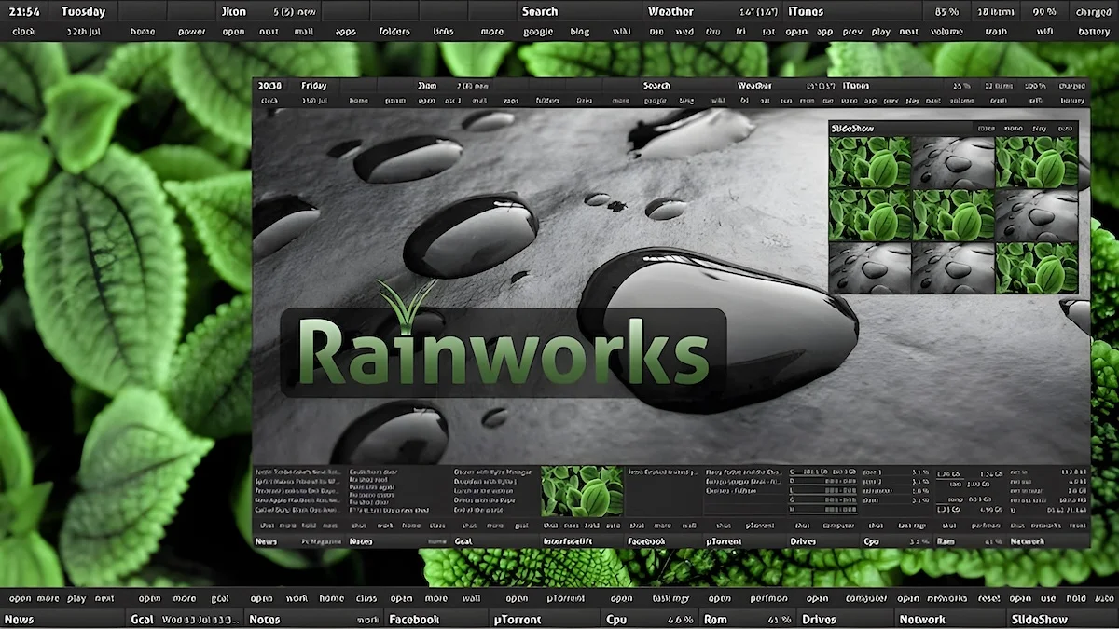Screen dimensions: 1119x629
Task: Click the 'µTorrent' heading in bottom desktop bar
Action: 517,619
